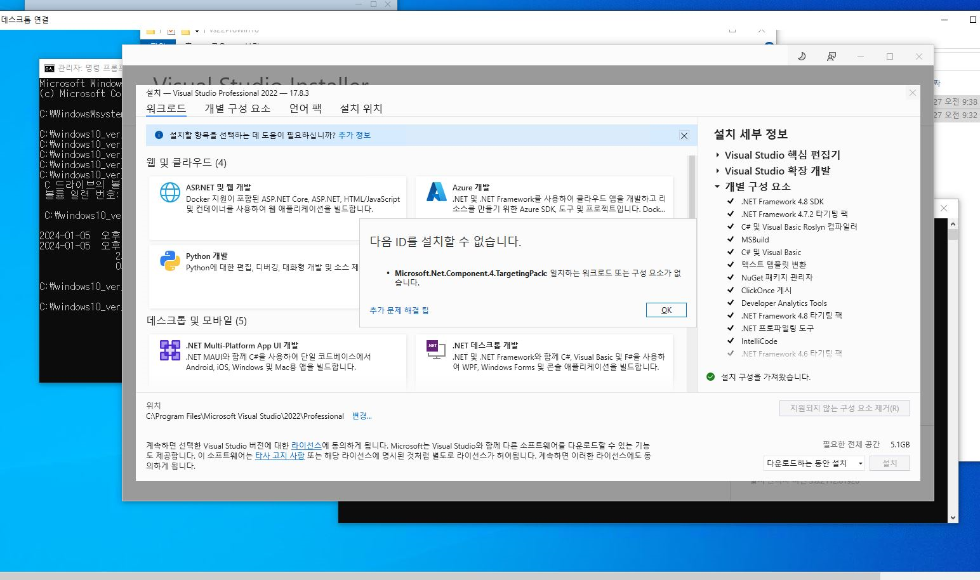Click the Microsoft.Net.Component.4.TargetingPack ID text
The image size is (980, 580).
[x=470, y=274]
